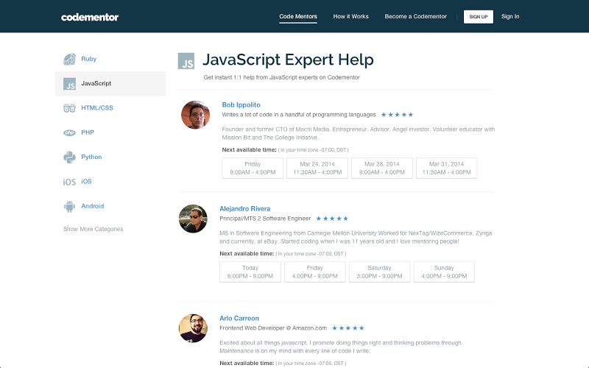Select the Ruby category link

pos(88,59)
